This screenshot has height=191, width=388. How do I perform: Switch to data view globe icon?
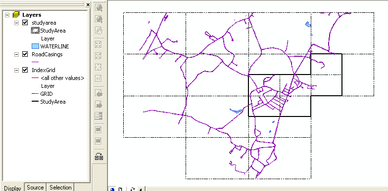tap(112, 190)
